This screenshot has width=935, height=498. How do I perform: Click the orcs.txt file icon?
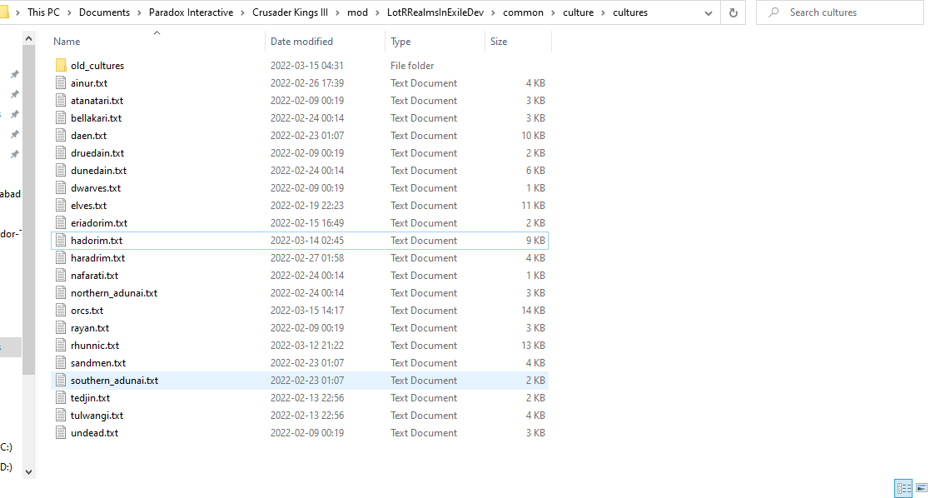tap(61, 310)
